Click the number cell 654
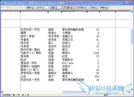Viewport: 134px width, 97px height. [97, 76]
